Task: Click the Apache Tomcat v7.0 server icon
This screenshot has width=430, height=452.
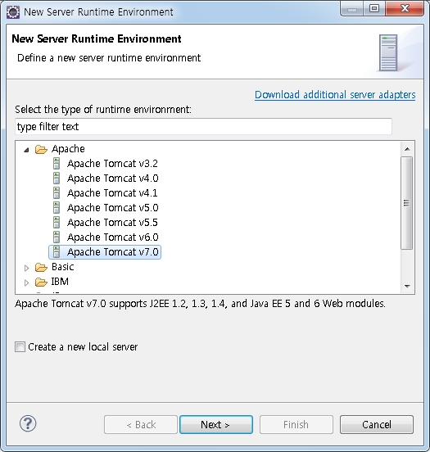Action: point(57,251)
